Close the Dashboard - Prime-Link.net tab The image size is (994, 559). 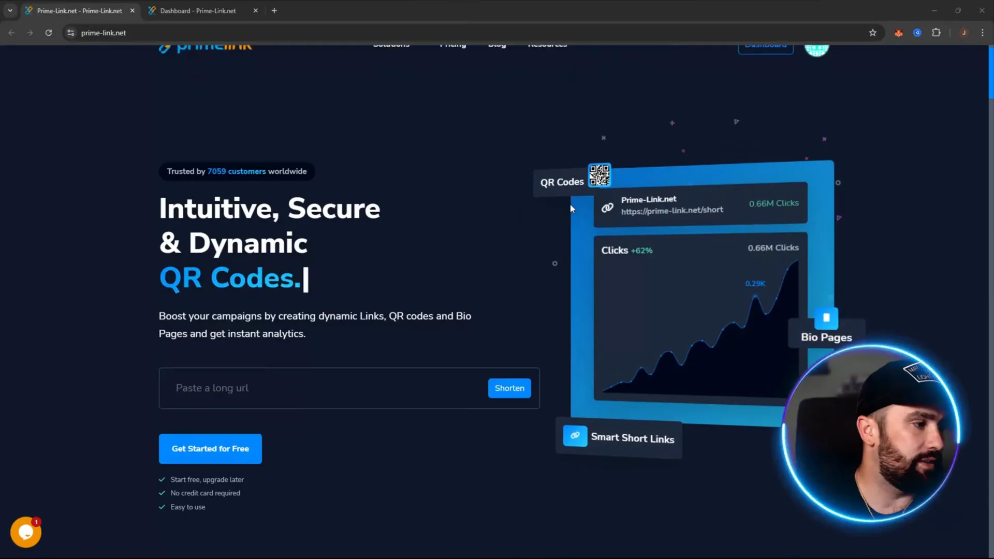[255, 10]
